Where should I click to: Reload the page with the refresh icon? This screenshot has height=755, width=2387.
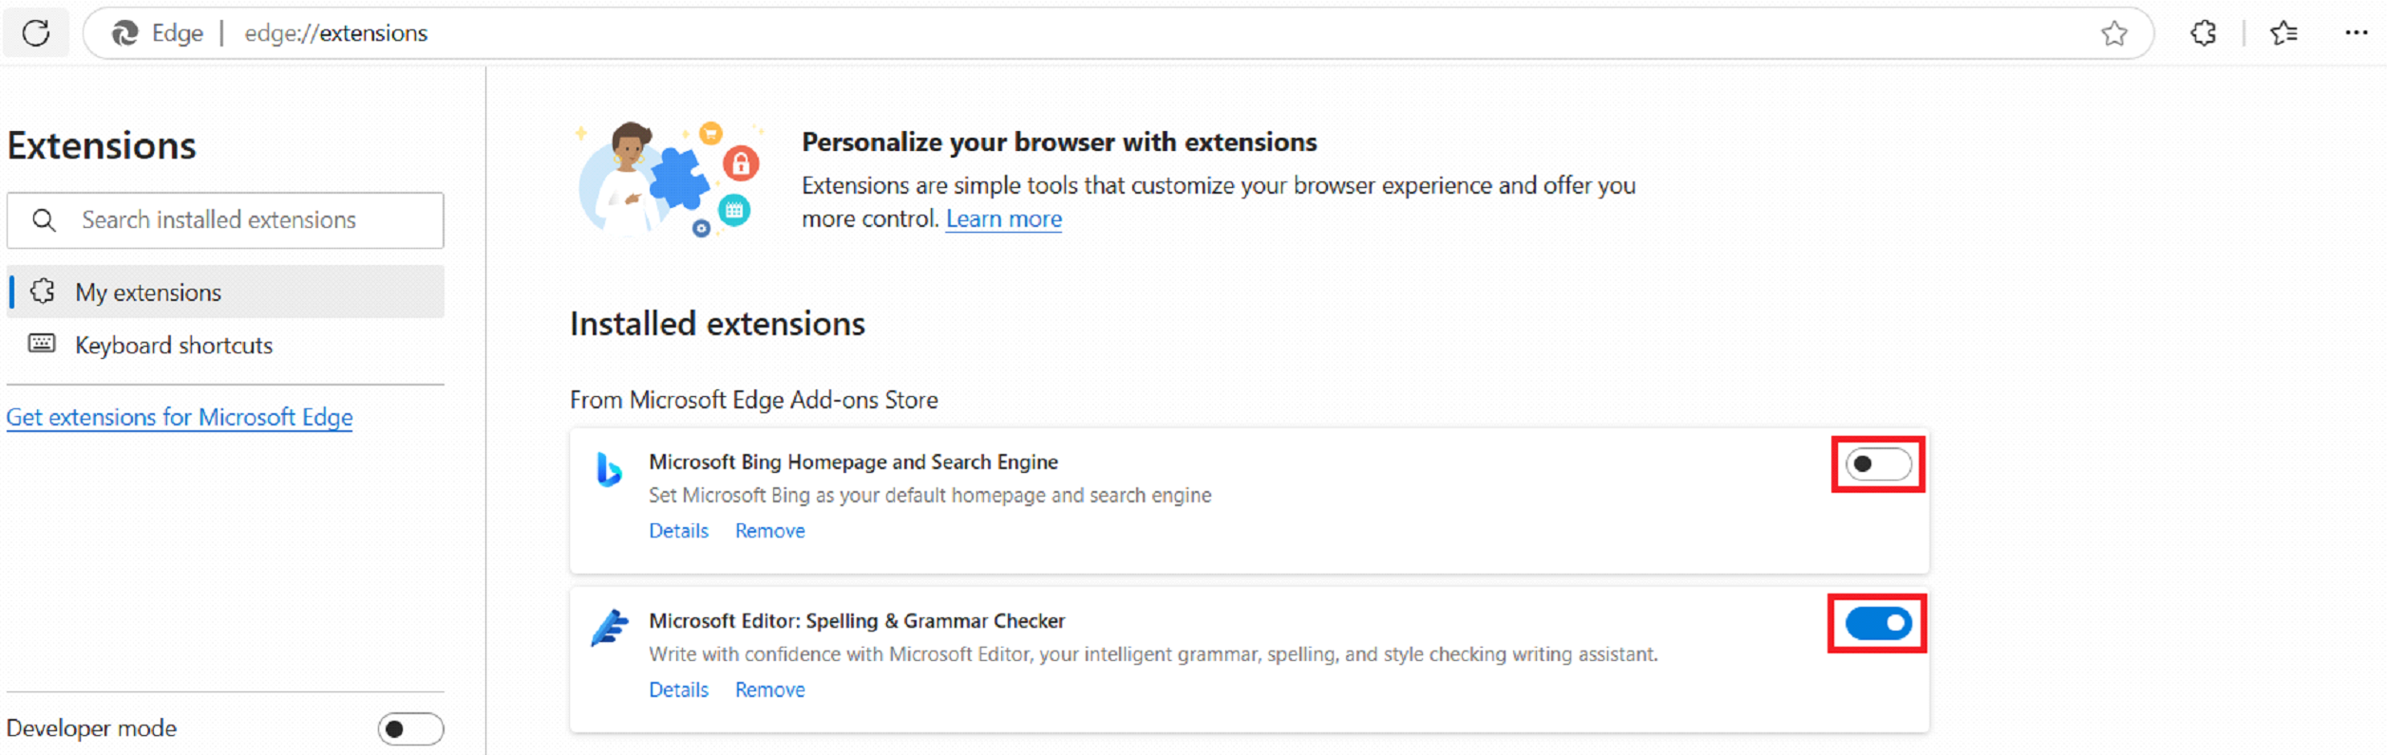click(x=36, y=33)
